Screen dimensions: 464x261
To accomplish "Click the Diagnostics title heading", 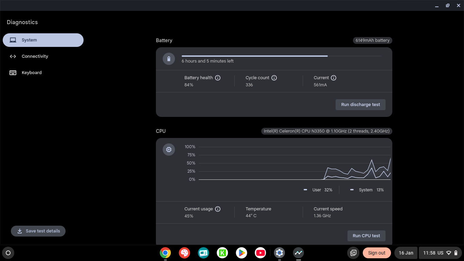I will point(22,22).
